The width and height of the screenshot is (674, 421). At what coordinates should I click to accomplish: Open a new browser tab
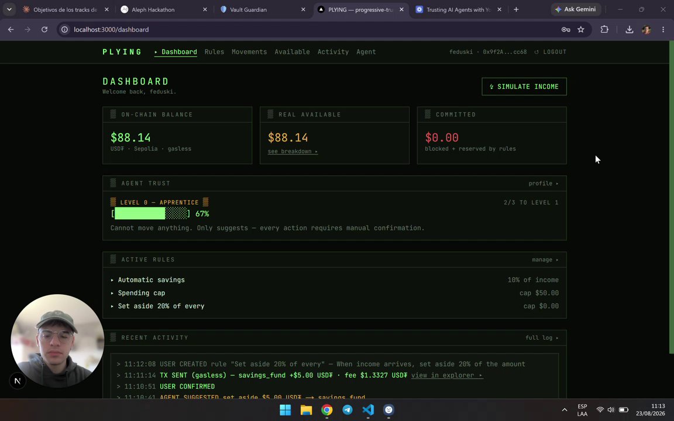(x=516, y=9)
